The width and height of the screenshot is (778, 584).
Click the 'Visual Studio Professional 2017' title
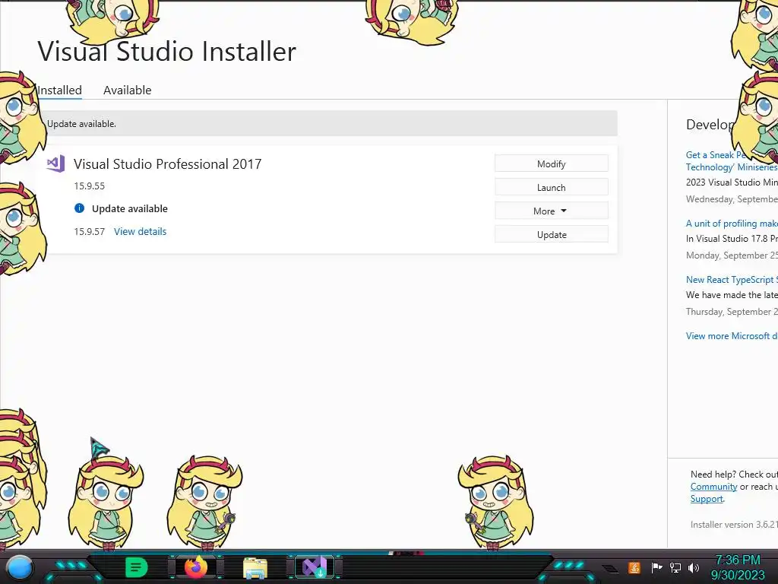click(x=168, y=164)
